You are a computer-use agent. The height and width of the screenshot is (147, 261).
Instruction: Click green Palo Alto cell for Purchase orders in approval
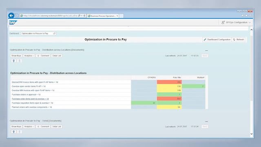(x=169, y=94)
